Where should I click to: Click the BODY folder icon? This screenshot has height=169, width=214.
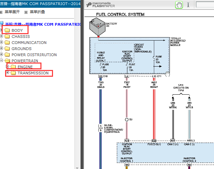click(7, 30)
